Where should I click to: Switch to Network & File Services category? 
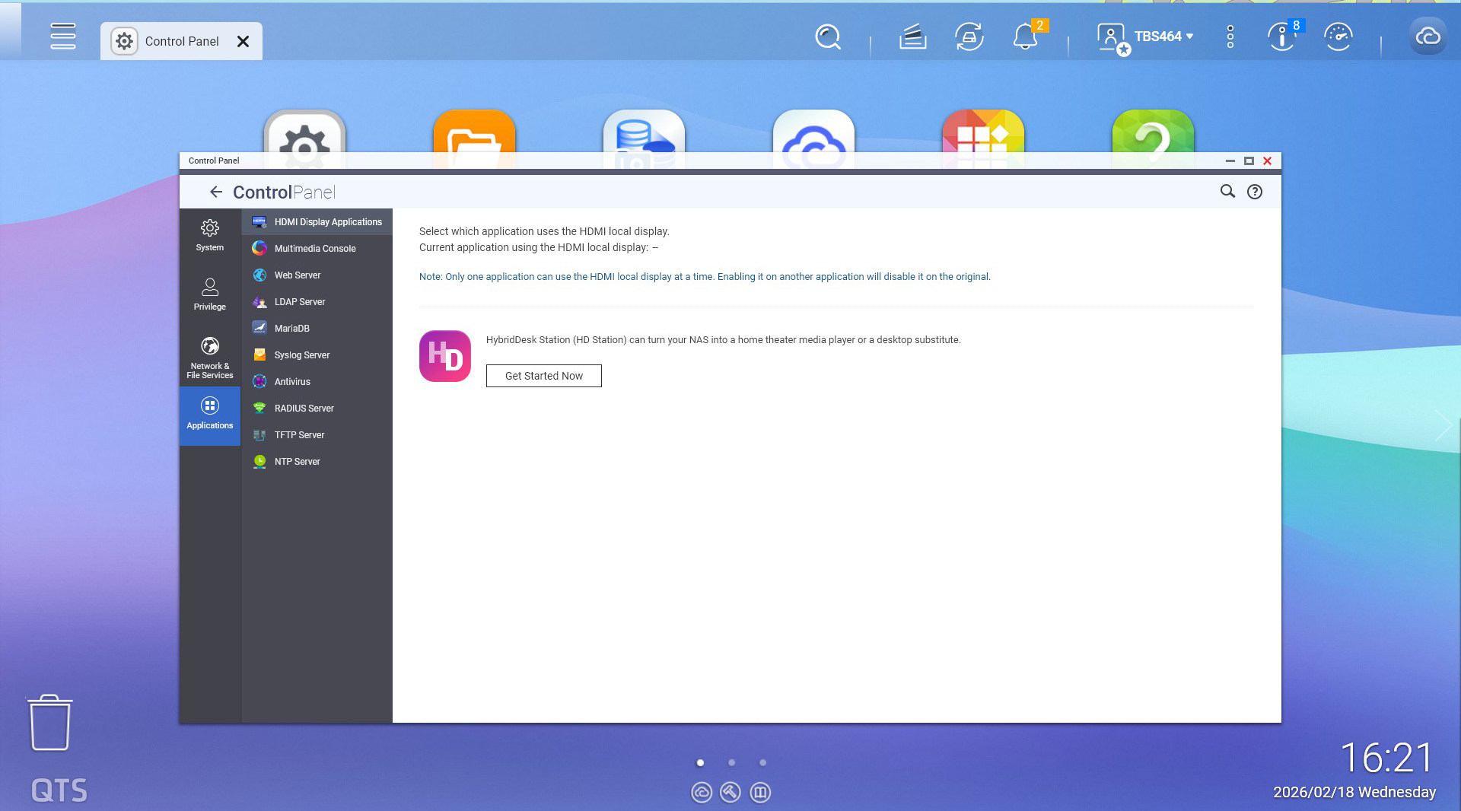[x=209, y=357]
